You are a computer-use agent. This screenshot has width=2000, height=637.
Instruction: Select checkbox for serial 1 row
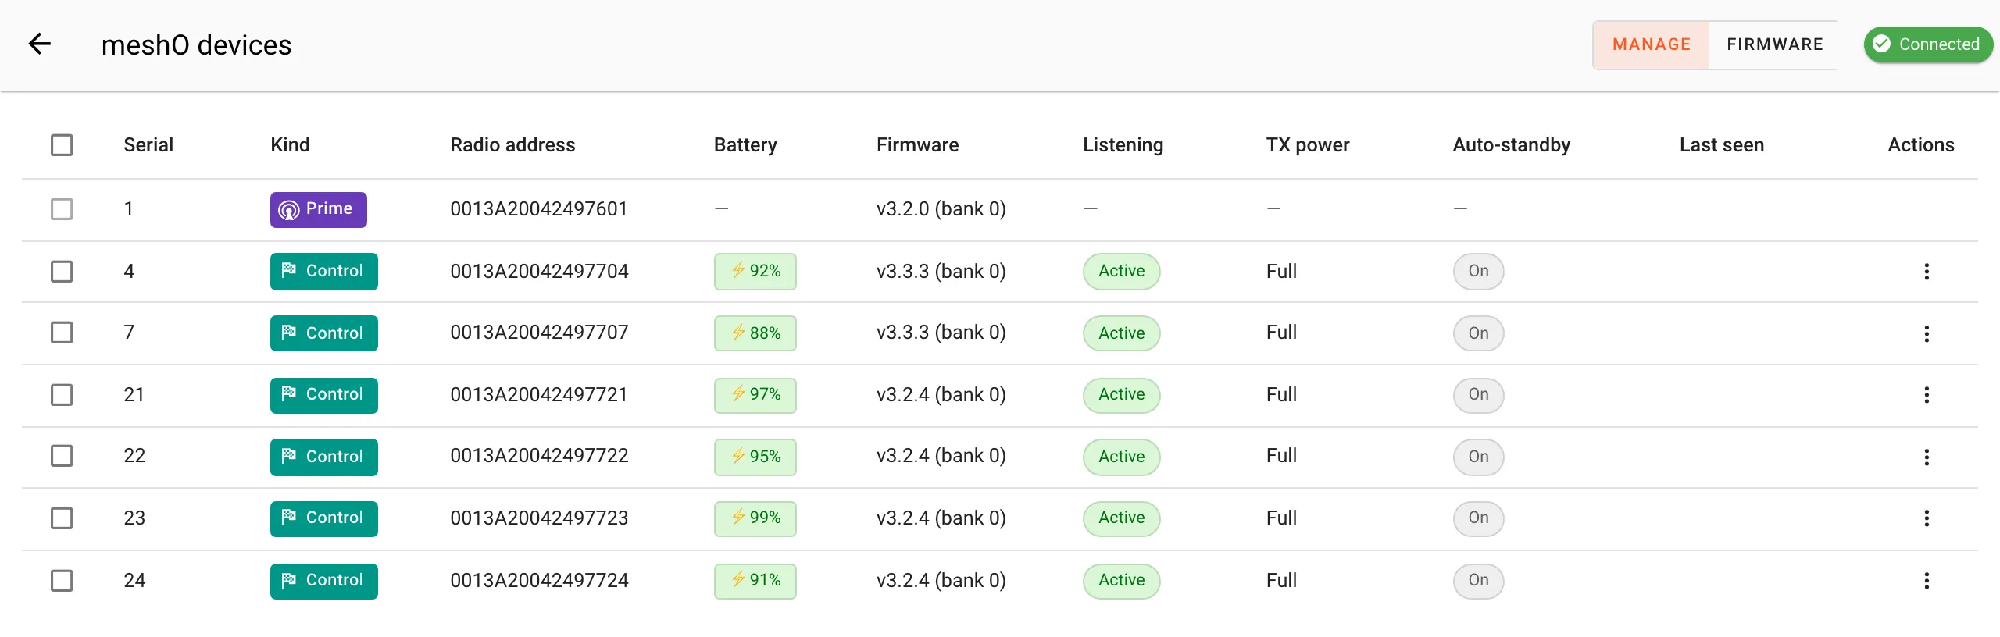click(x=62, y=209)
